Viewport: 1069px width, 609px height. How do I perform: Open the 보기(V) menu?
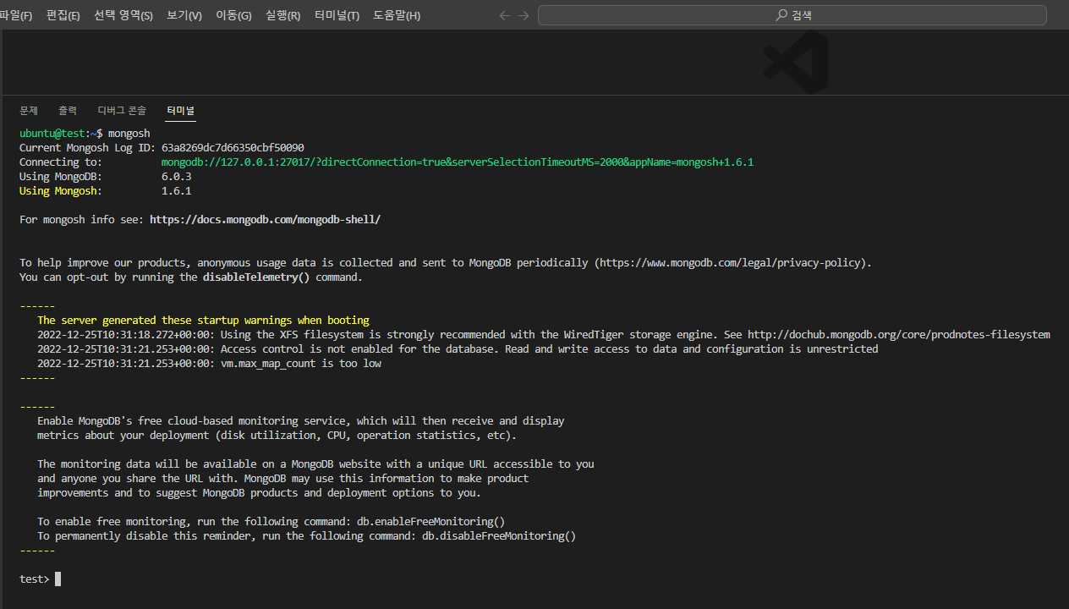coord(184,15)
